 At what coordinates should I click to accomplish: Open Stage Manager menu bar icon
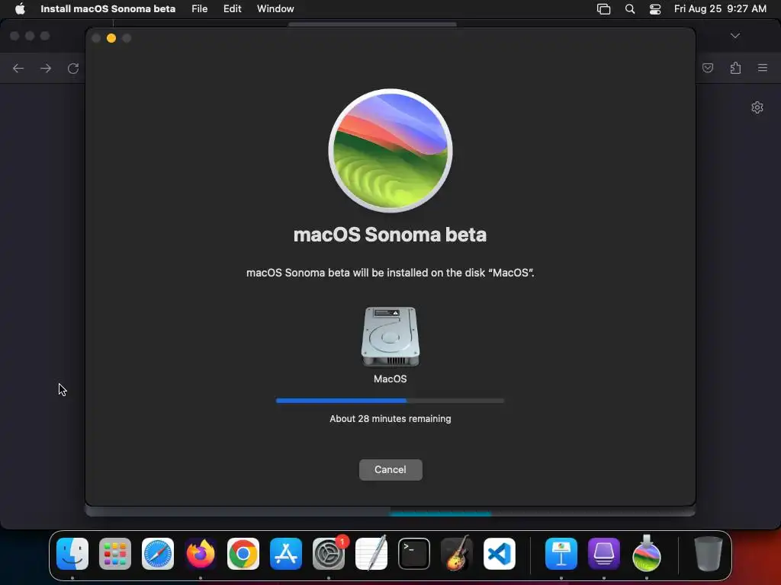[x=603, y=9]
